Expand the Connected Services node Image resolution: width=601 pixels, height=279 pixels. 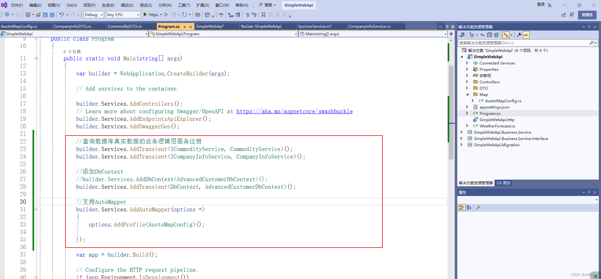[467, 63]
